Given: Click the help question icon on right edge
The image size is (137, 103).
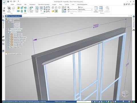Looking at the screenshot, I should 134,17.
